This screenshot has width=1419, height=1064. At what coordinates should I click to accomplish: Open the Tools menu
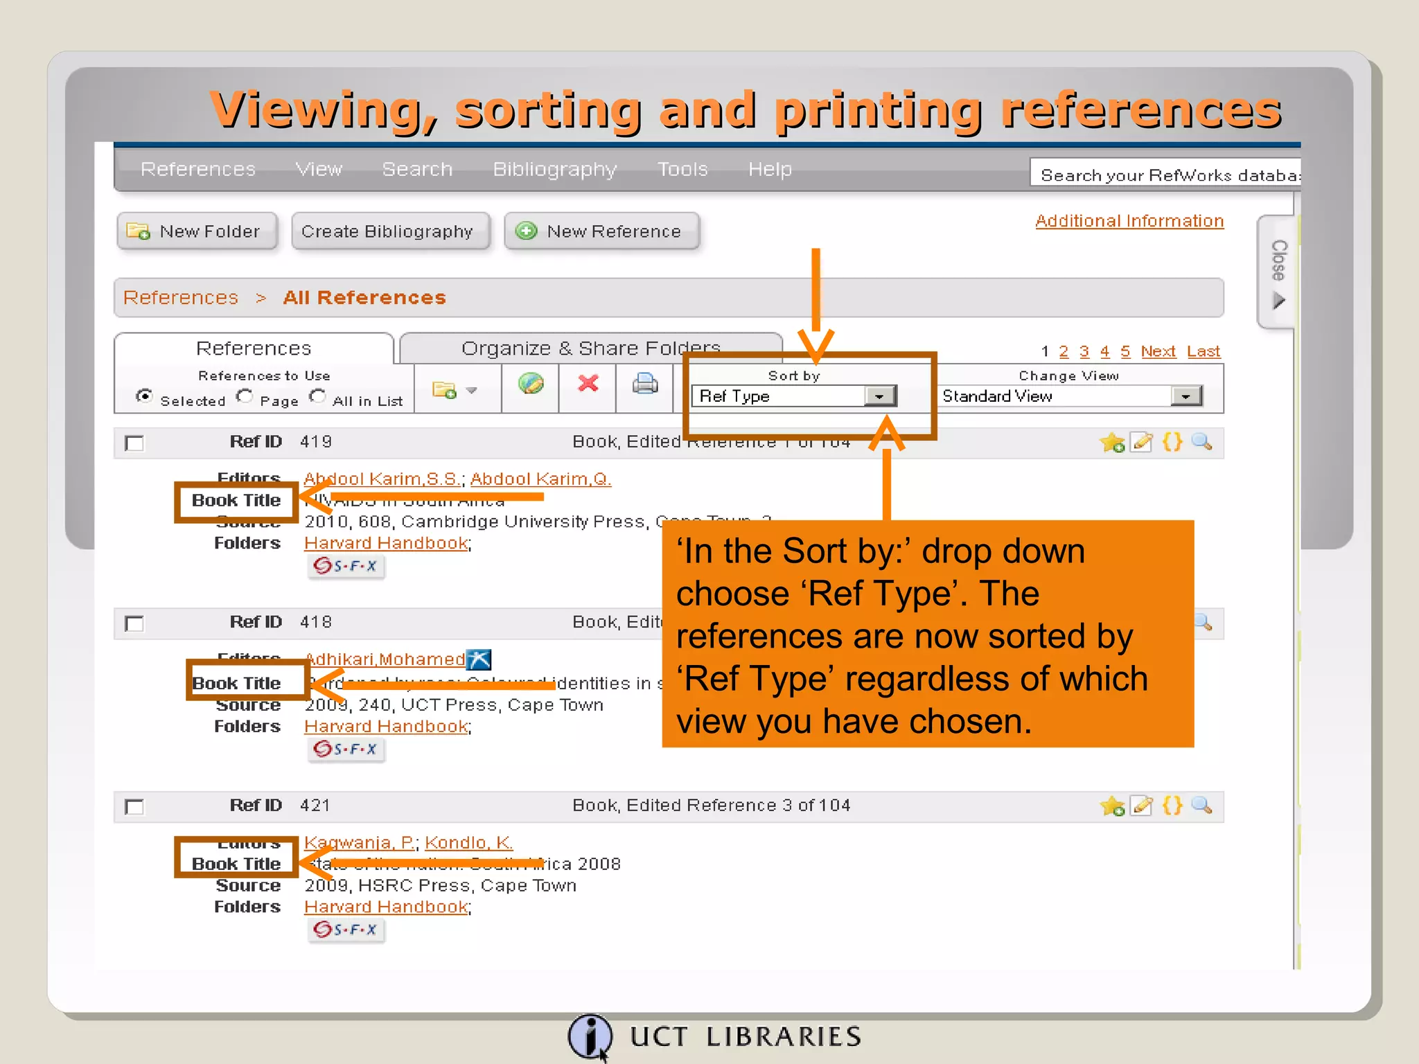(682, 169)
